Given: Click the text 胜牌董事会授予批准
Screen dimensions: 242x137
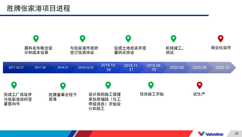Looking at the screenshot, I should pyautogui.click(x=63, y=97).
